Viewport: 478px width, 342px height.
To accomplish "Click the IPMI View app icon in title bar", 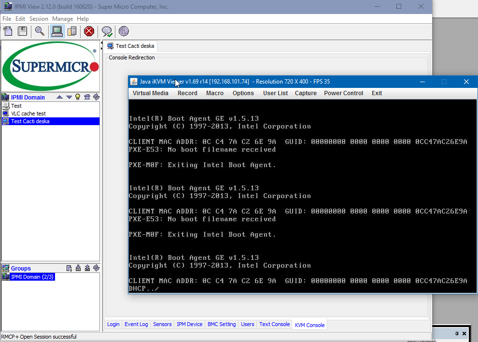I will click(x=8, y=6).
